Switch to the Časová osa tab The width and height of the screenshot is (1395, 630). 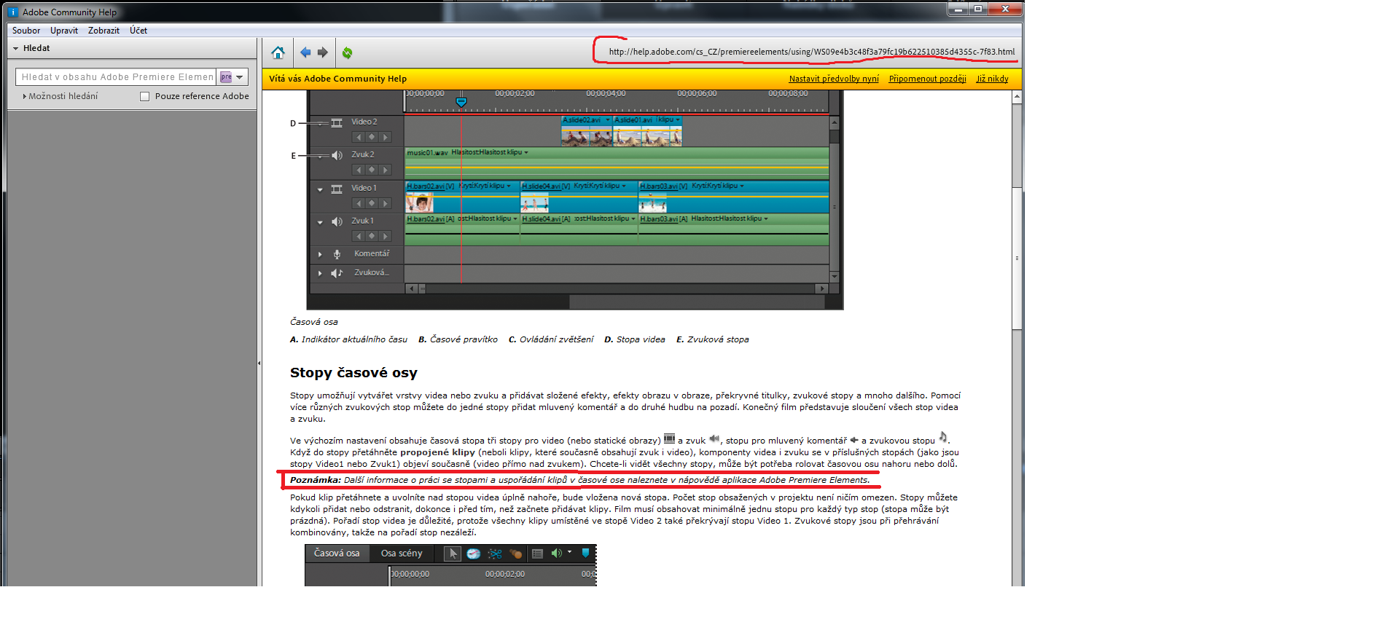(337, 554)
